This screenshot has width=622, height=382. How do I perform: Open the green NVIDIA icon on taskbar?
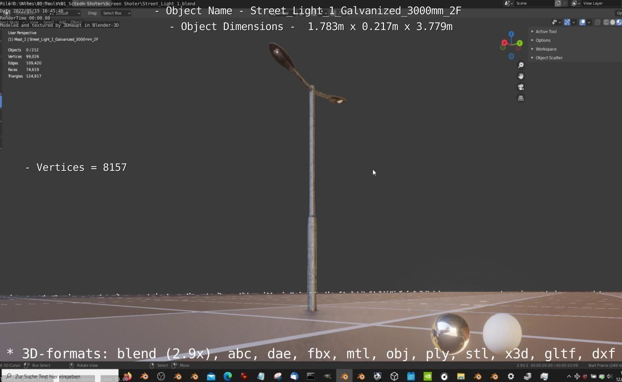pyautogui.click(x=427, y=376)
